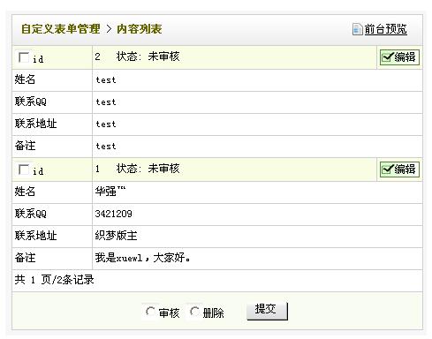Click the 编辑 button for record 1

[399, 169]
